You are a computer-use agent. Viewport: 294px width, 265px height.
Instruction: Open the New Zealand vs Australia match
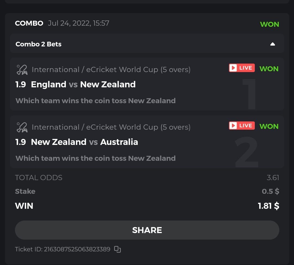coord(84,142)
